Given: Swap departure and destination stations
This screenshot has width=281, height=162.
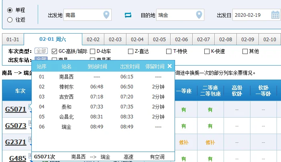Looking at the screenshot, I should click(x=128, y=15).
